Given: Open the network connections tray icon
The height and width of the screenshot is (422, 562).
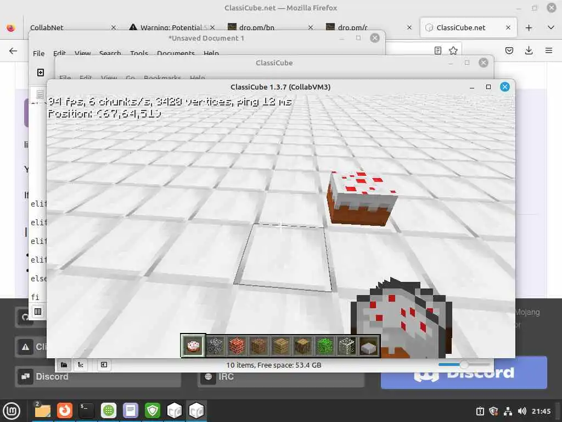Looking at the screenshot, I should coord(508,411).
